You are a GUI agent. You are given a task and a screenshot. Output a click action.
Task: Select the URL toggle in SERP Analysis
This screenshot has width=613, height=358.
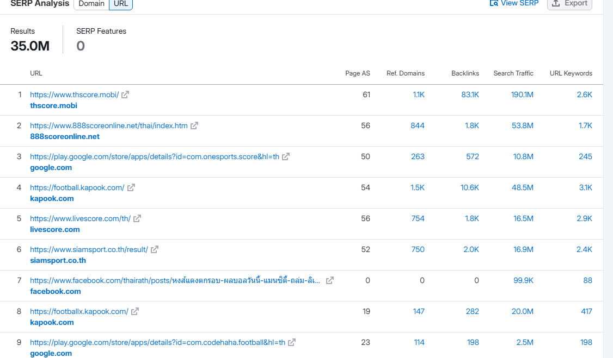[121, 4]
